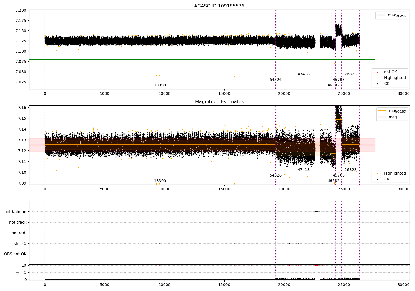Click 'Highlighted' in the top plot legend

click(x=395, y=78)
